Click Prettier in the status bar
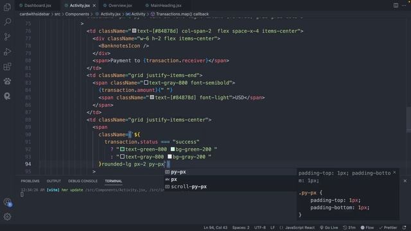This screenshot has height=231, width=411. coord(388,228)
